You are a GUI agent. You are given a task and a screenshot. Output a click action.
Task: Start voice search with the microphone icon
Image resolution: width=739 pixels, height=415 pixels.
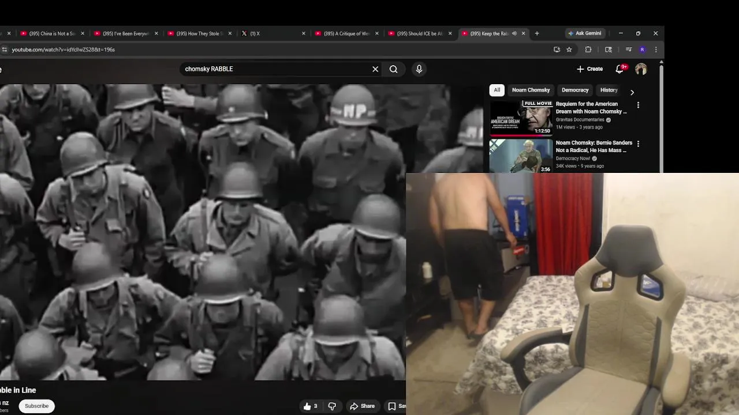click(419, 69)
